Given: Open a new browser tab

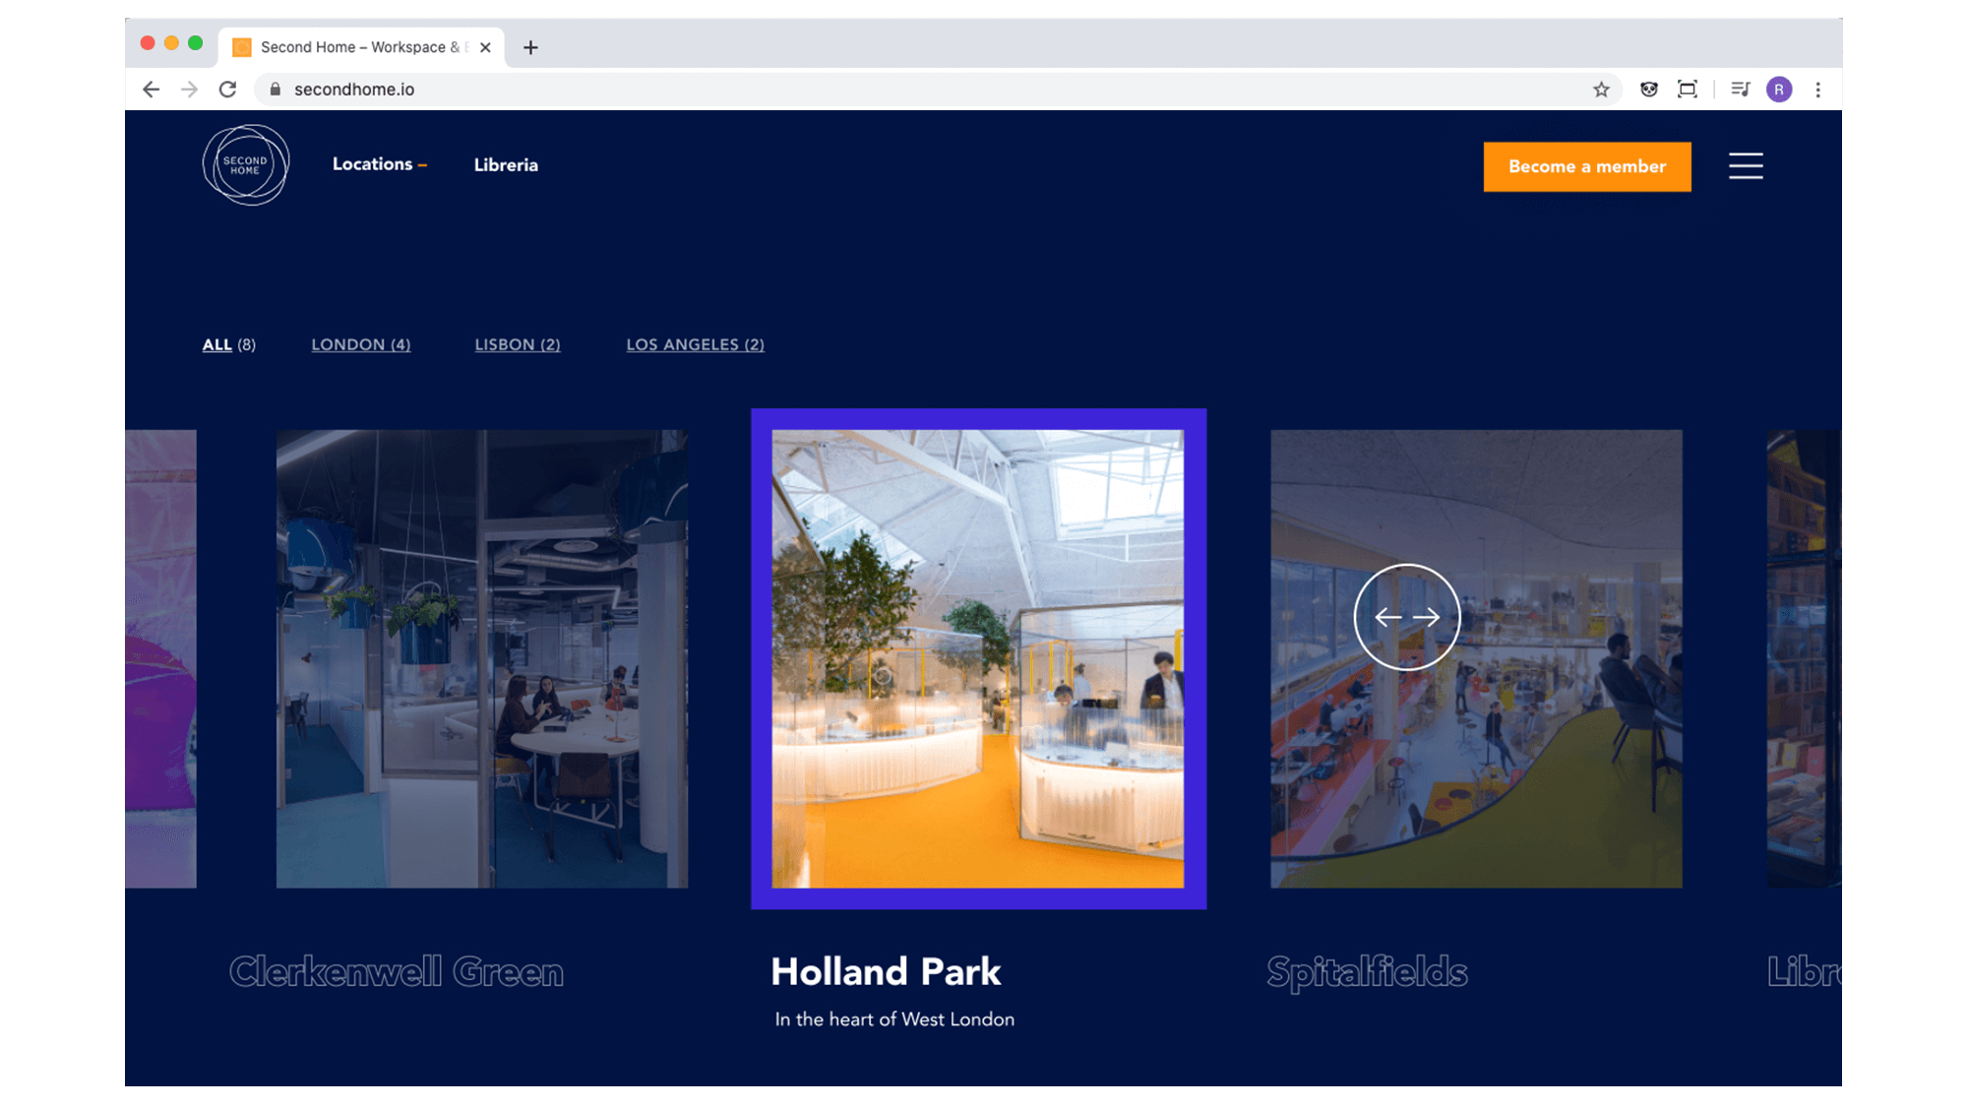Looking at the screenshot, I should [x=530, y=47].
